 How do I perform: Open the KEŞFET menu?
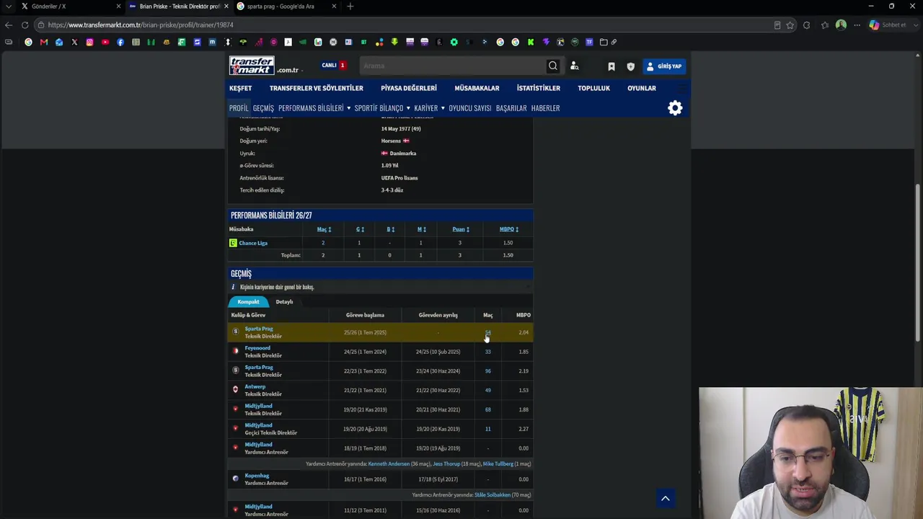point(241,88)
